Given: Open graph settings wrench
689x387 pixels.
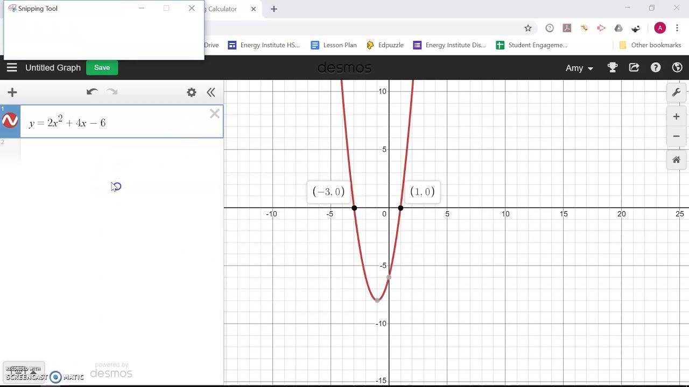Looking at the screenshot, I should tap(677, 92).
